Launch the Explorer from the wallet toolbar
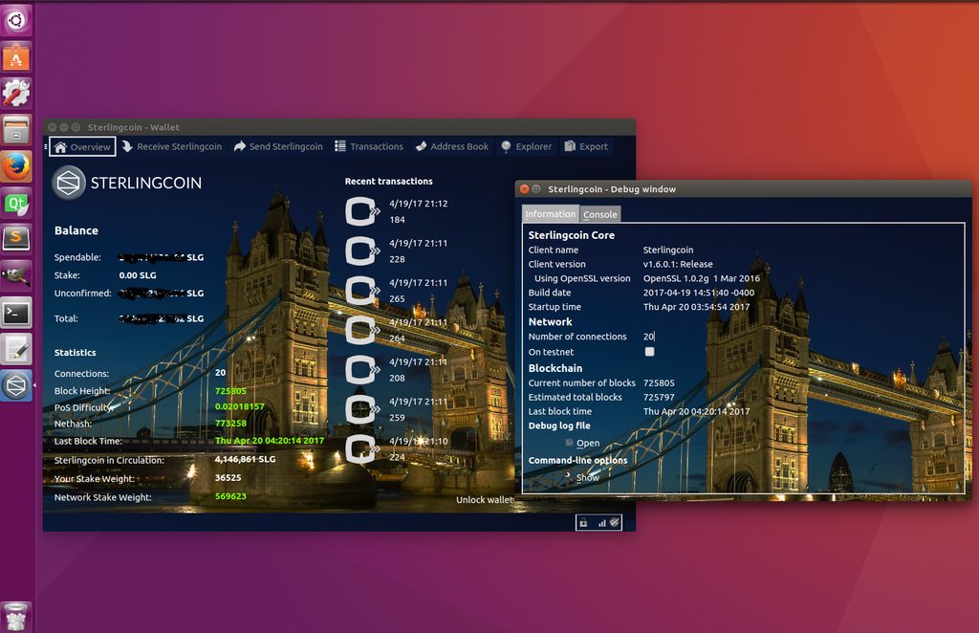This screenshot has height=633, width=979. pos(527,146)
